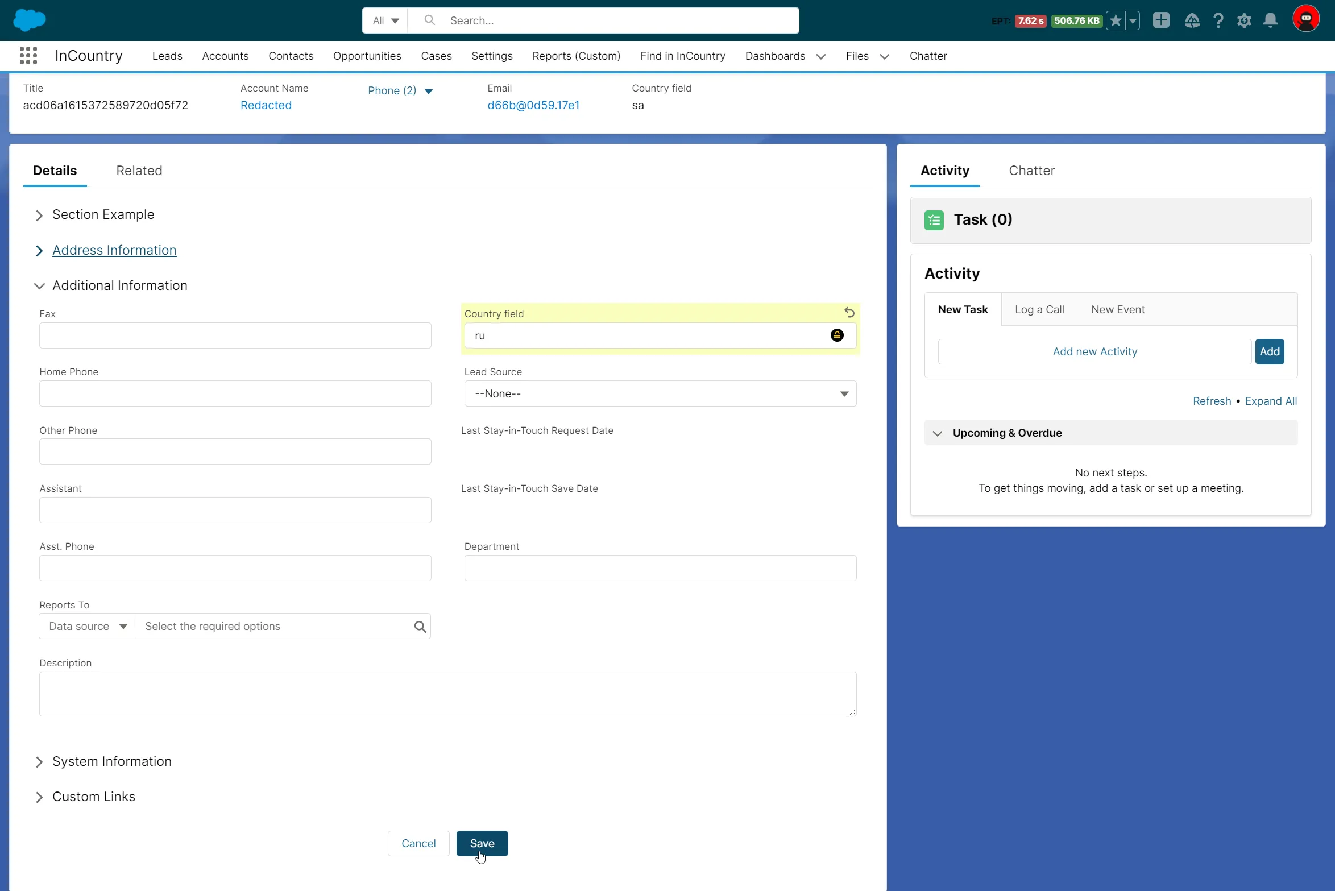Screen dimensions: 1335x891
Task: Click the favorites star icon
Action: tap(1116, 21)
